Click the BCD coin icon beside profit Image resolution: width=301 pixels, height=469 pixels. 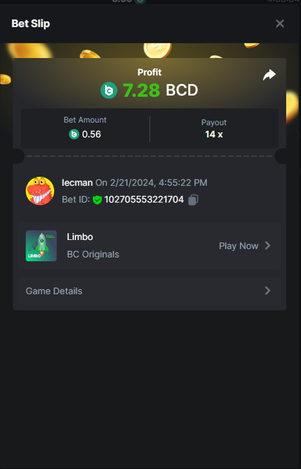click(x=109, y=90)
